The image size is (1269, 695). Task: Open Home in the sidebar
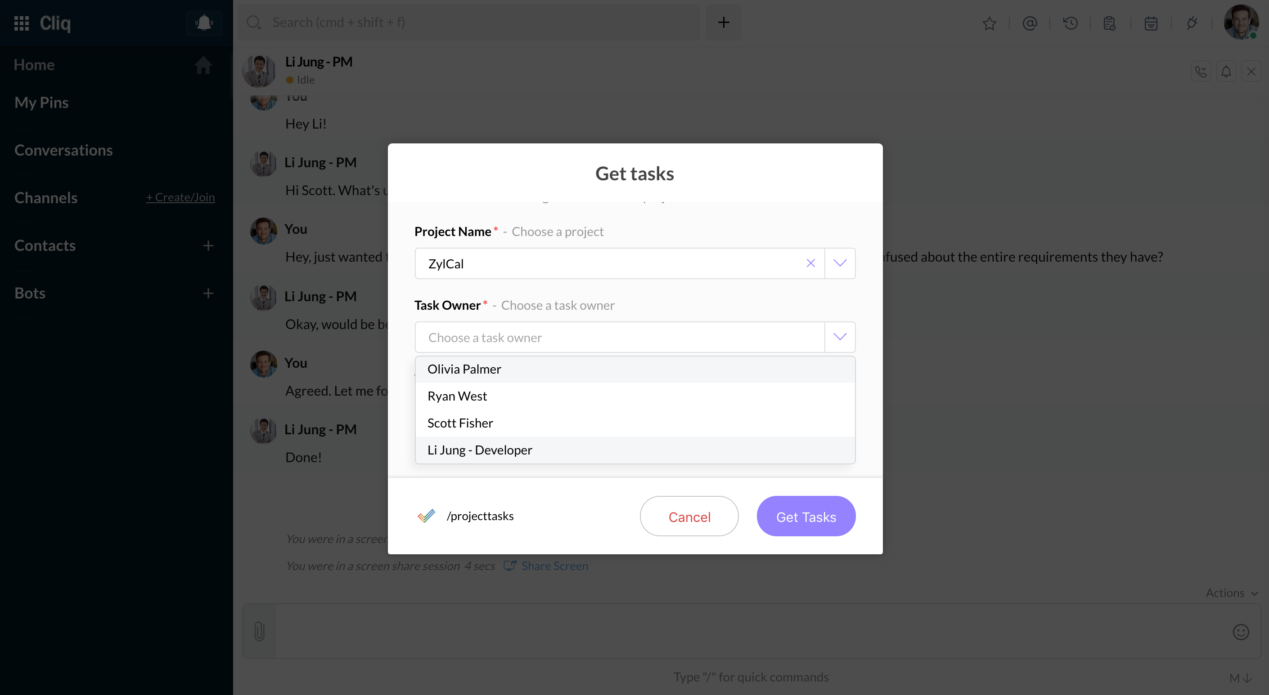pos(34,64)
